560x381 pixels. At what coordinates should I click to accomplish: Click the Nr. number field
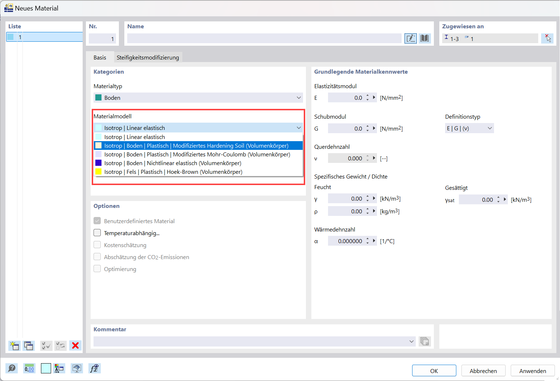[102, 38]
